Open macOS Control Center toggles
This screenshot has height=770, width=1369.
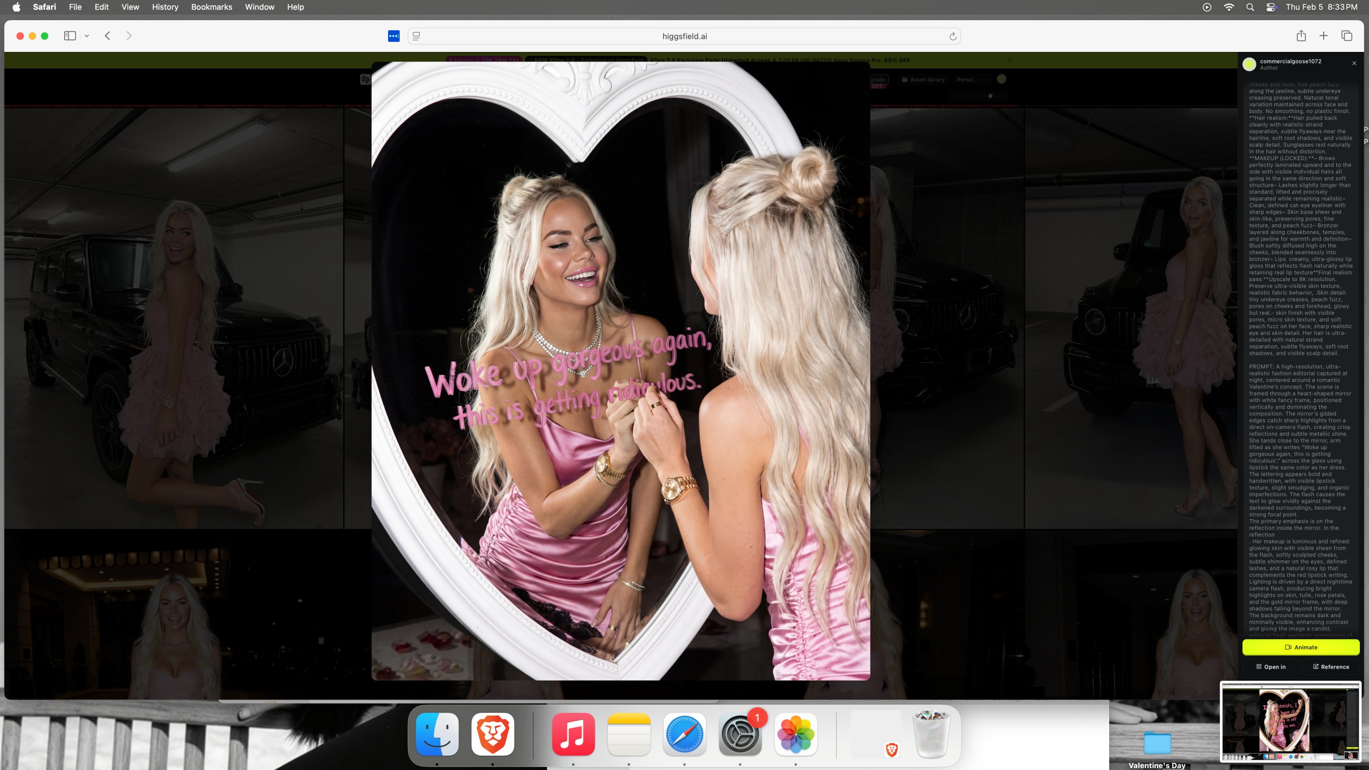coord(1271,7)
